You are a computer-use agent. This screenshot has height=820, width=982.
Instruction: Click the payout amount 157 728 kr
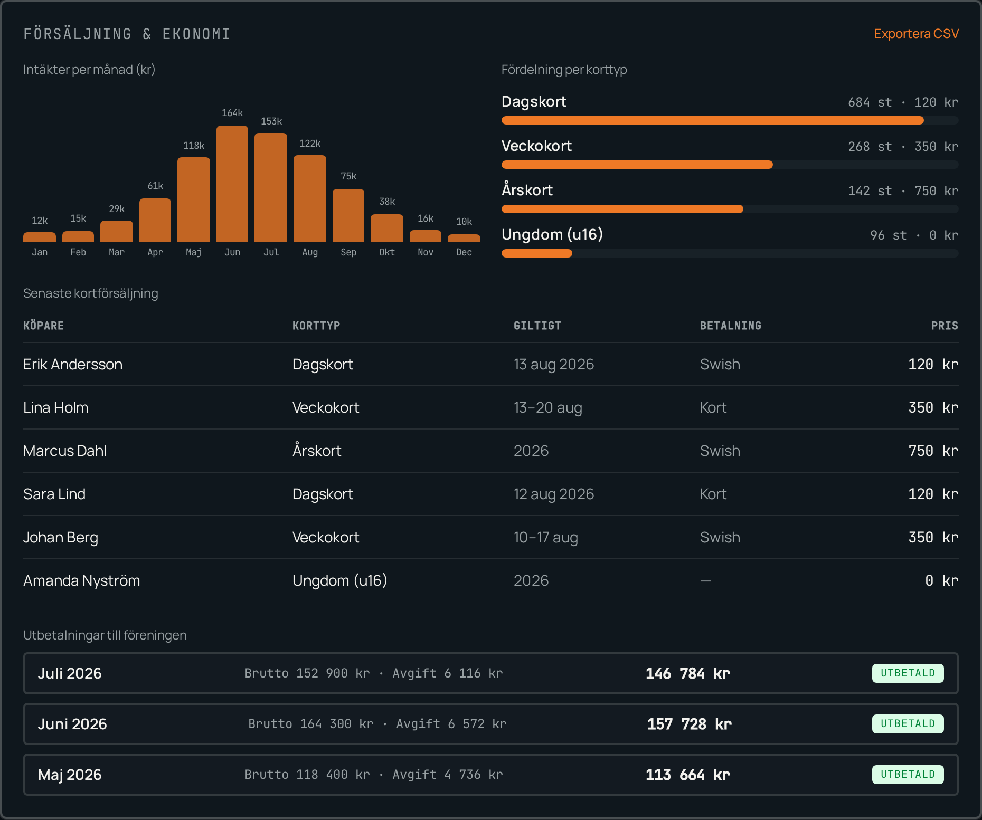[x=690, y=724]
